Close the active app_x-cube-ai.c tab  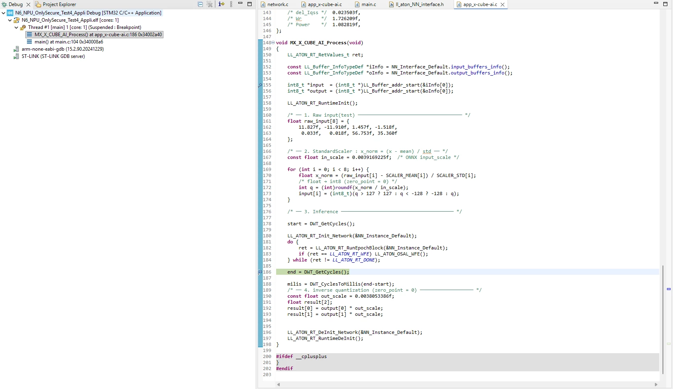pyautogui.click(x=502, y=4)
